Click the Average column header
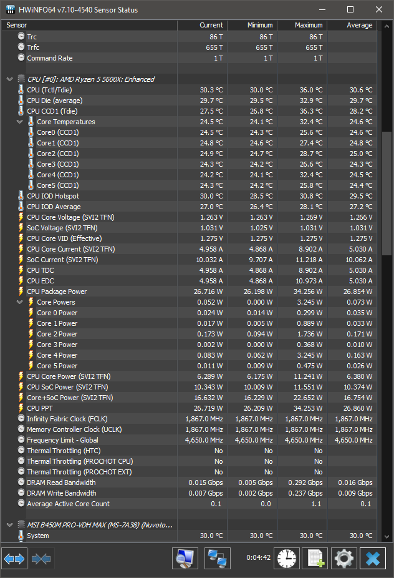Screen dimensions: 394x578 352,25
